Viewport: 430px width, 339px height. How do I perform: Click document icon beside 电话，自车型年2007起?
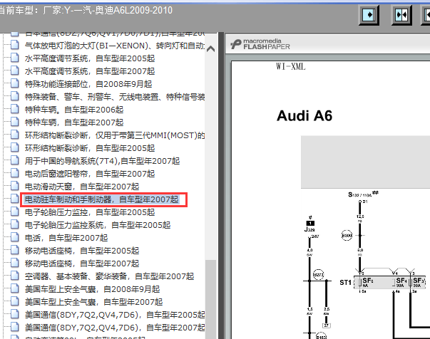15,237
